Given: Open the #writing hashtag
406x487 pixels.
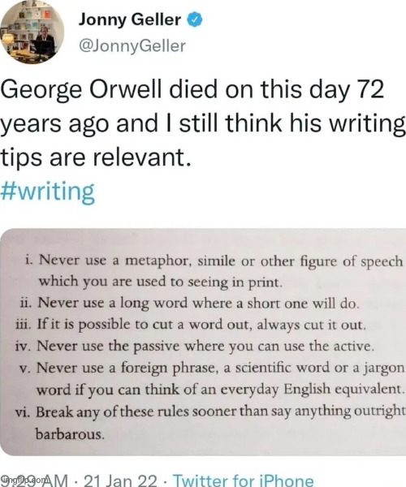Looking at the screenshot, I should point(48,192).
